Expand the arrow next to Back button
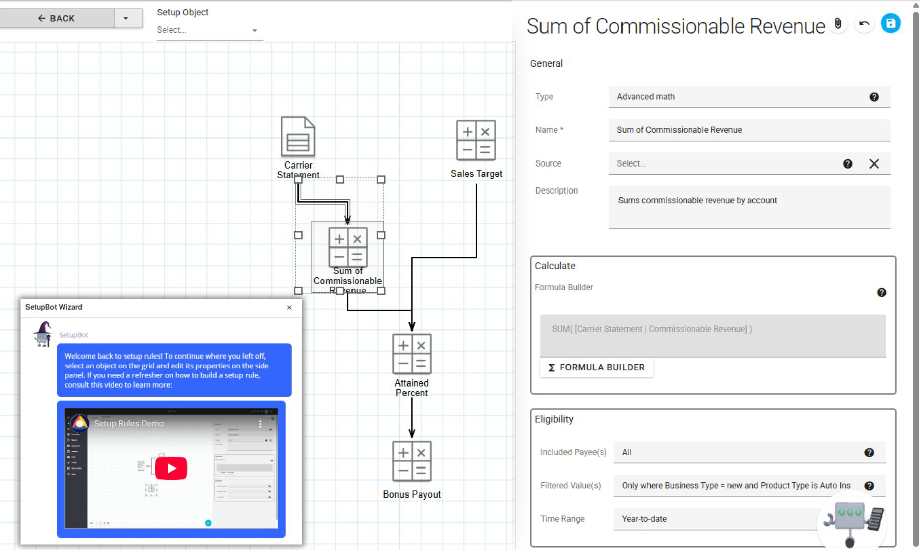Viewport: 920px width, 550px height. pos(126,18)
